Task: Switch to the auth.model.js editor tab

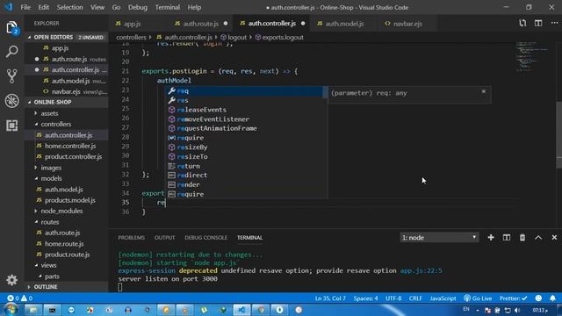Action: (x=344, y=24)
